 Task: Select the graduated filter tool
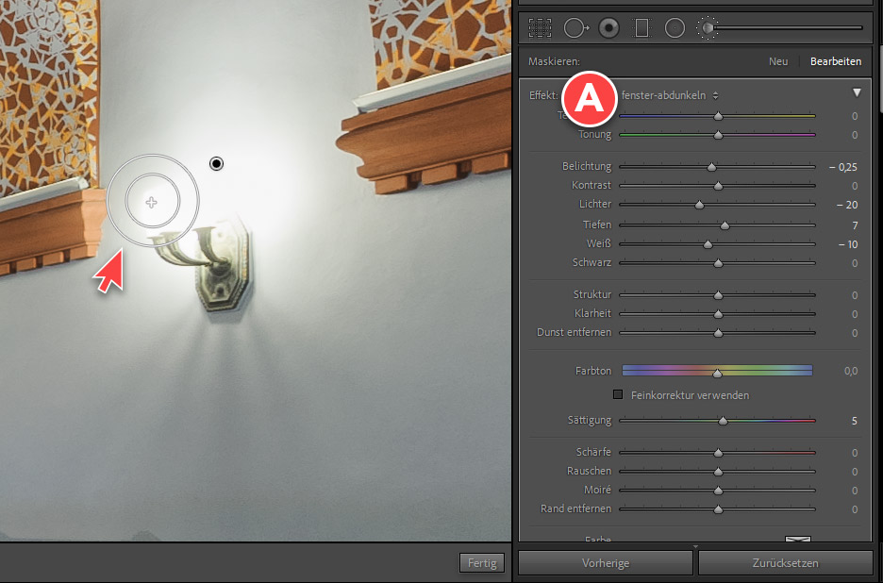641,28
